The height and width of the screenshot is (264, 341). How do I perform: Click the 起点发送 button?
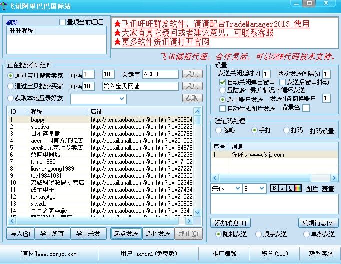tap(125, 233)
